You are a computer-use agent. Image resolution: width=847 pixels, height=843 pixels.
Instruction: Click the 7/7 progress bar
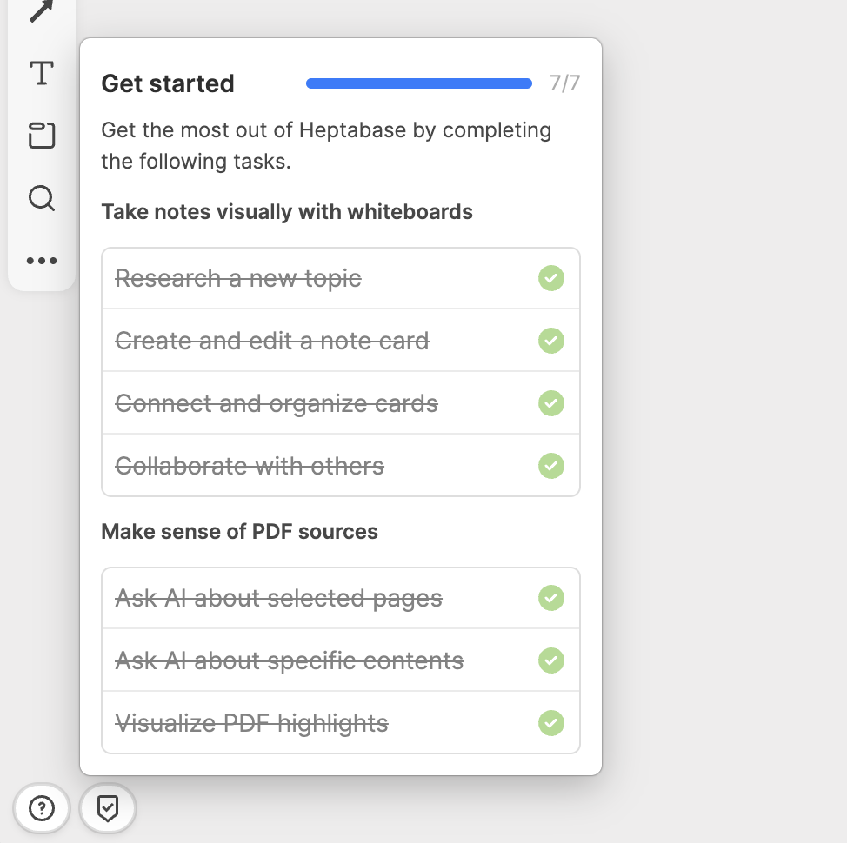click(x=418, y=83)
